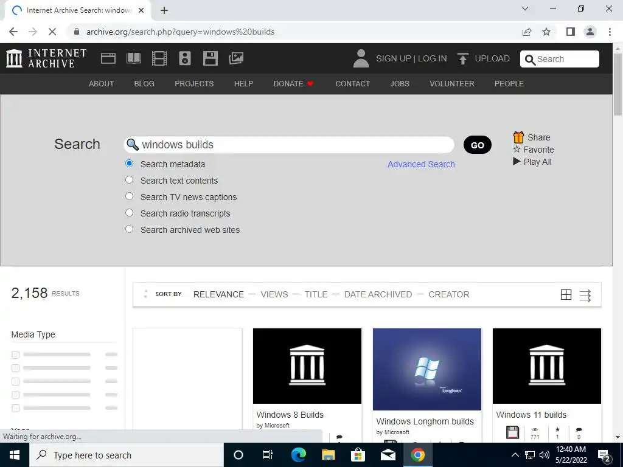Click the LOG IN link
The image size is (623, 467).
pyautogui.click(x=433, y=59)
